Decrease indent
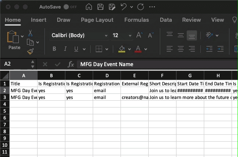 [209, 49]
